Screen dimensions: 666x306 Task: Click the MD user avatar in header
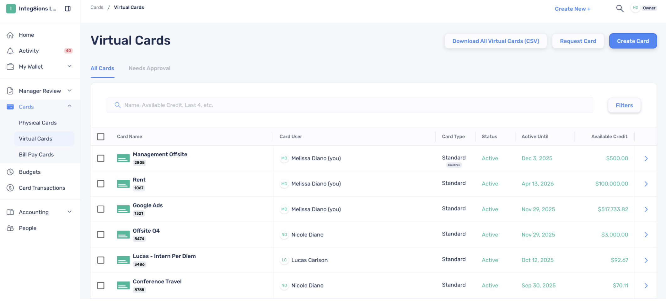635,8
